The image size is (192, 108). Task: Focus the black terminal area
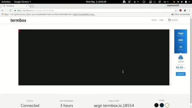[x=94, y=57]
